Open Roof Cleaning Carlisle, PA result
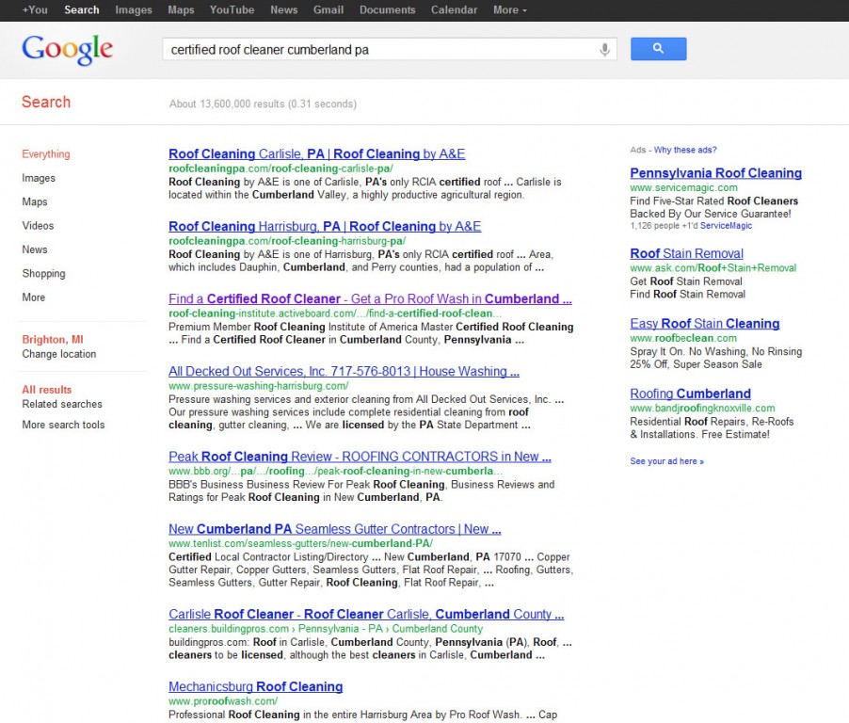Viewport: 849px width, 723px height. [316, 154]
